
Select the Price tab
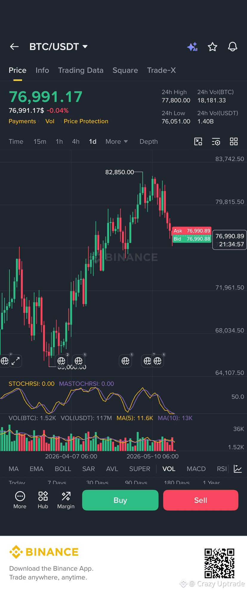(18, 70)
